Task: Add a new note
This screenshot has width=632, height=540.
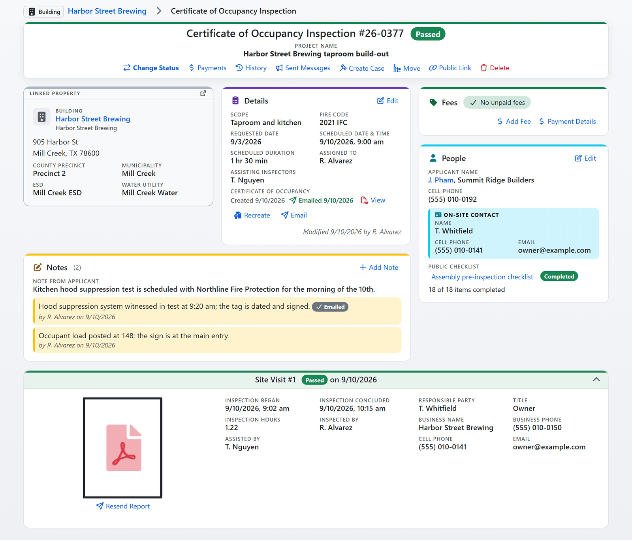Action: point(379,267)
